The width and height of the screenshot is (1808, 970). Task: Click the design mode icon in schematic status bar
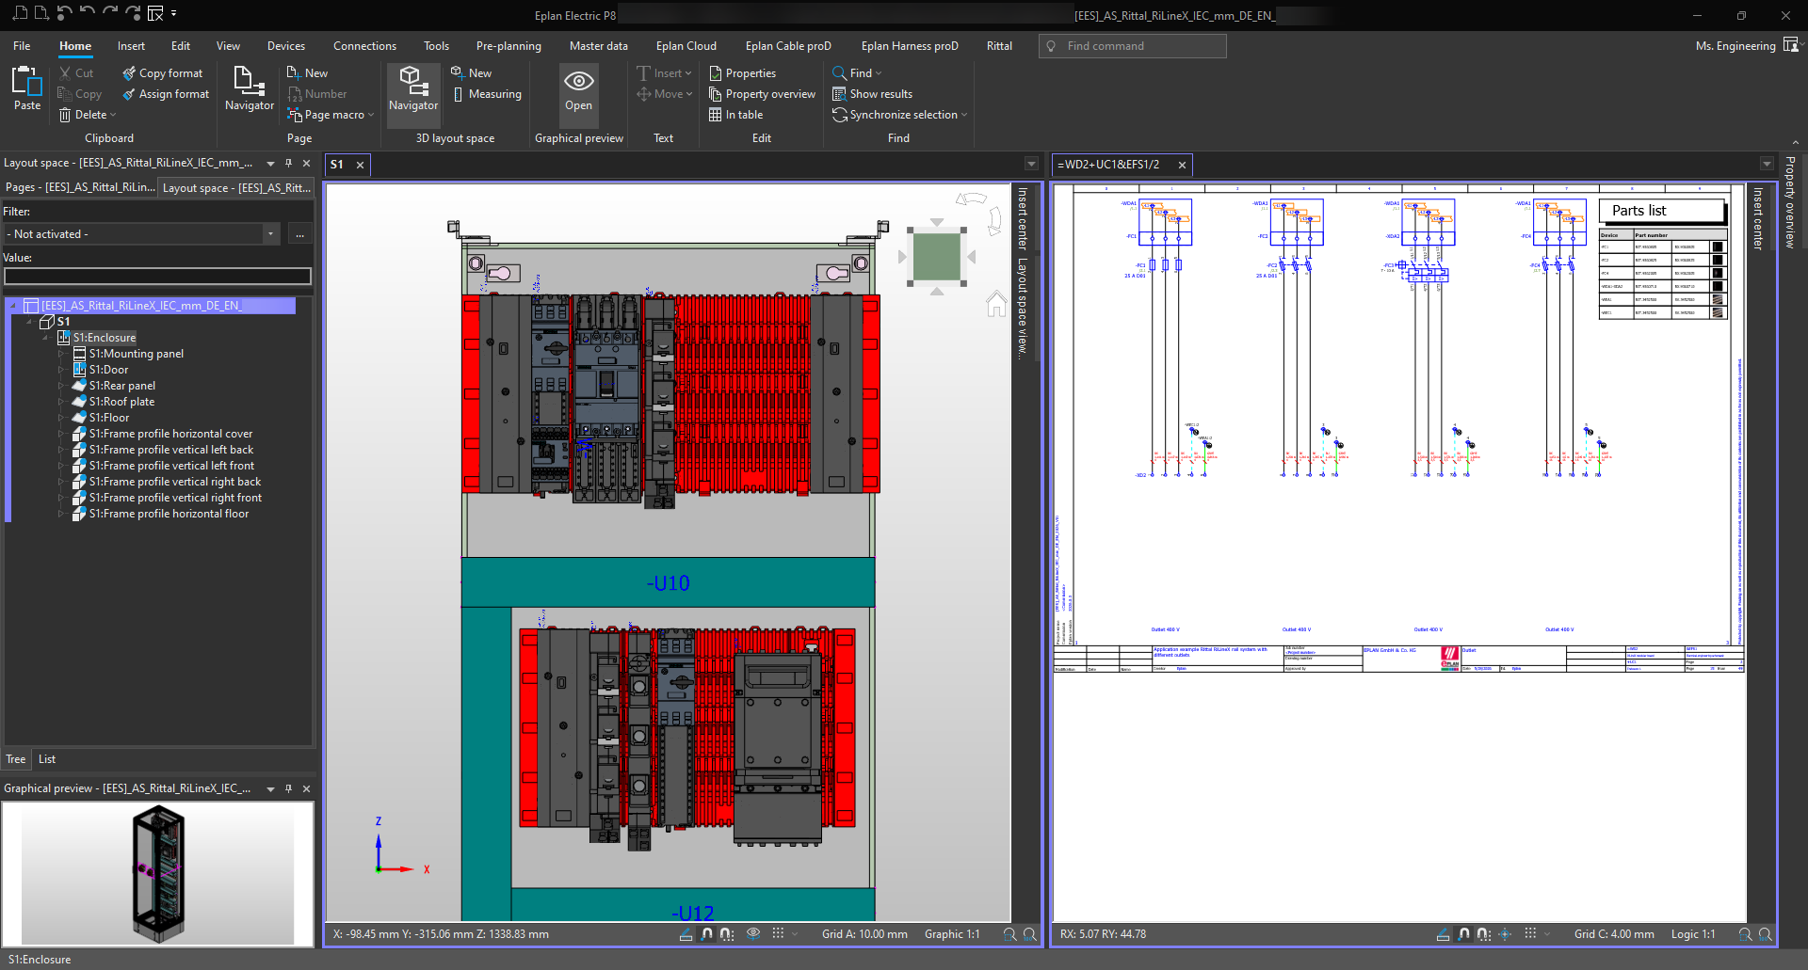tap(1443, 934)
